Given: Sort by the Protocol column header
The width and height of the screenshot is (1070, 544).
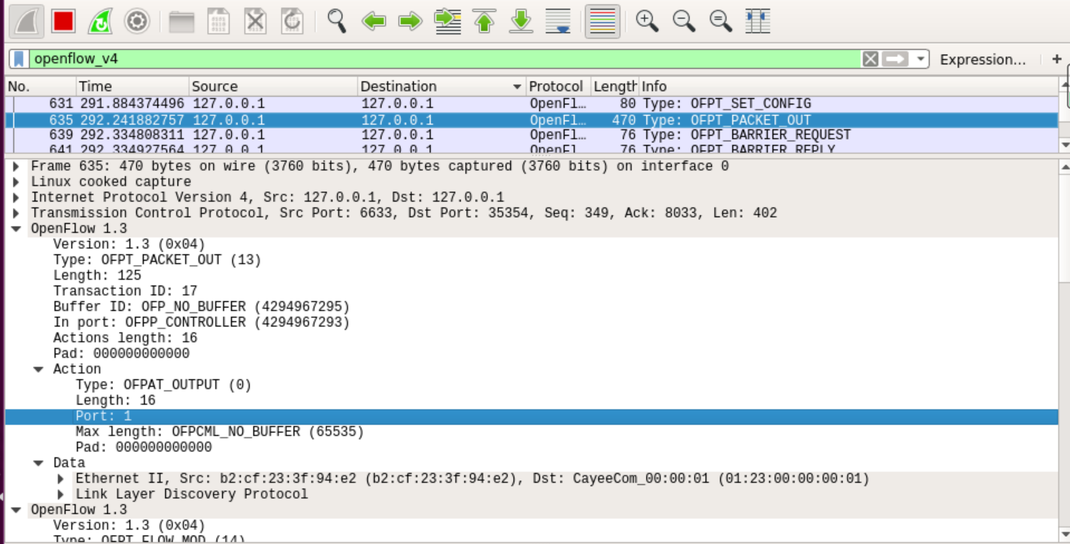Looking at the screenshot, I should pos(556,86).
